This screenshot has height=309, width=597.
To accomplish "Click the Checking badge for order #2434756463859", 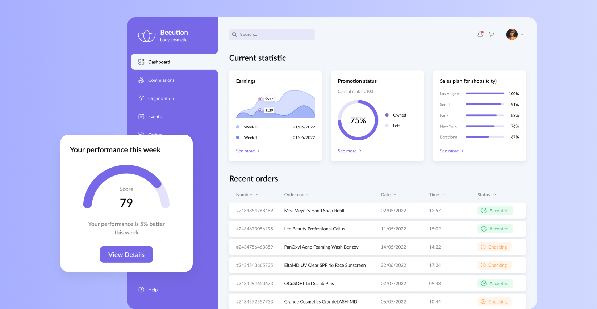I will pos(494,247).
